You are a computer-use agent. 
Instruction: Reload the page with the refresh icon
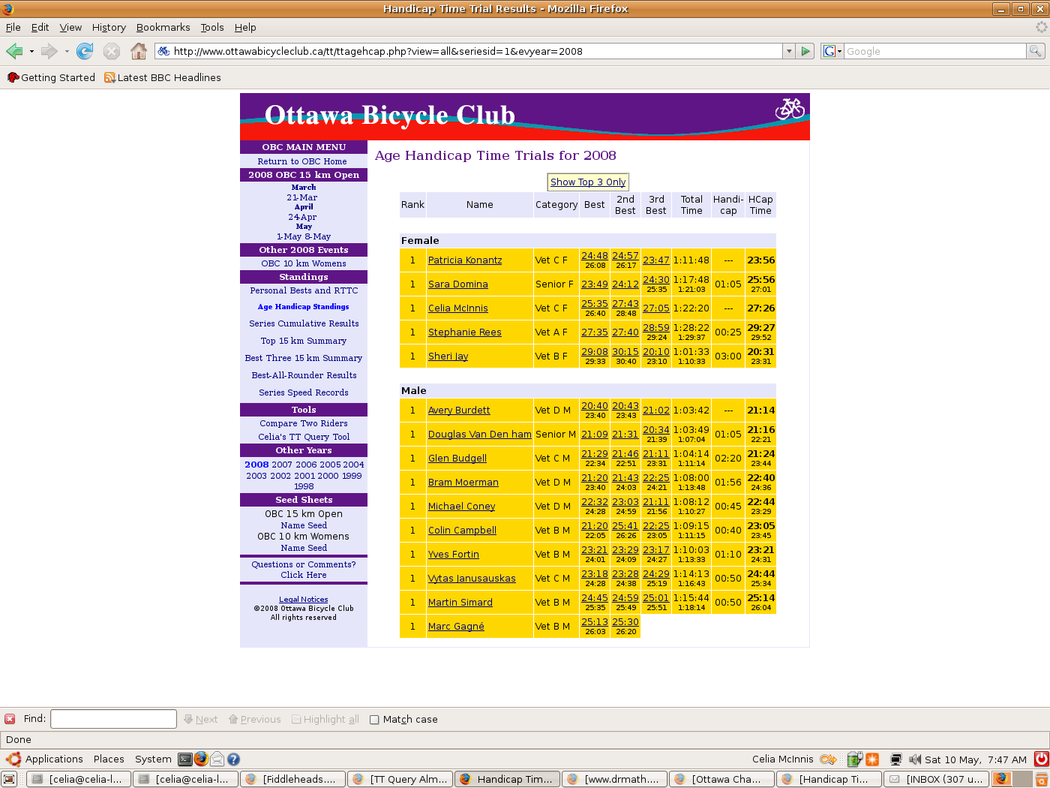85,51
